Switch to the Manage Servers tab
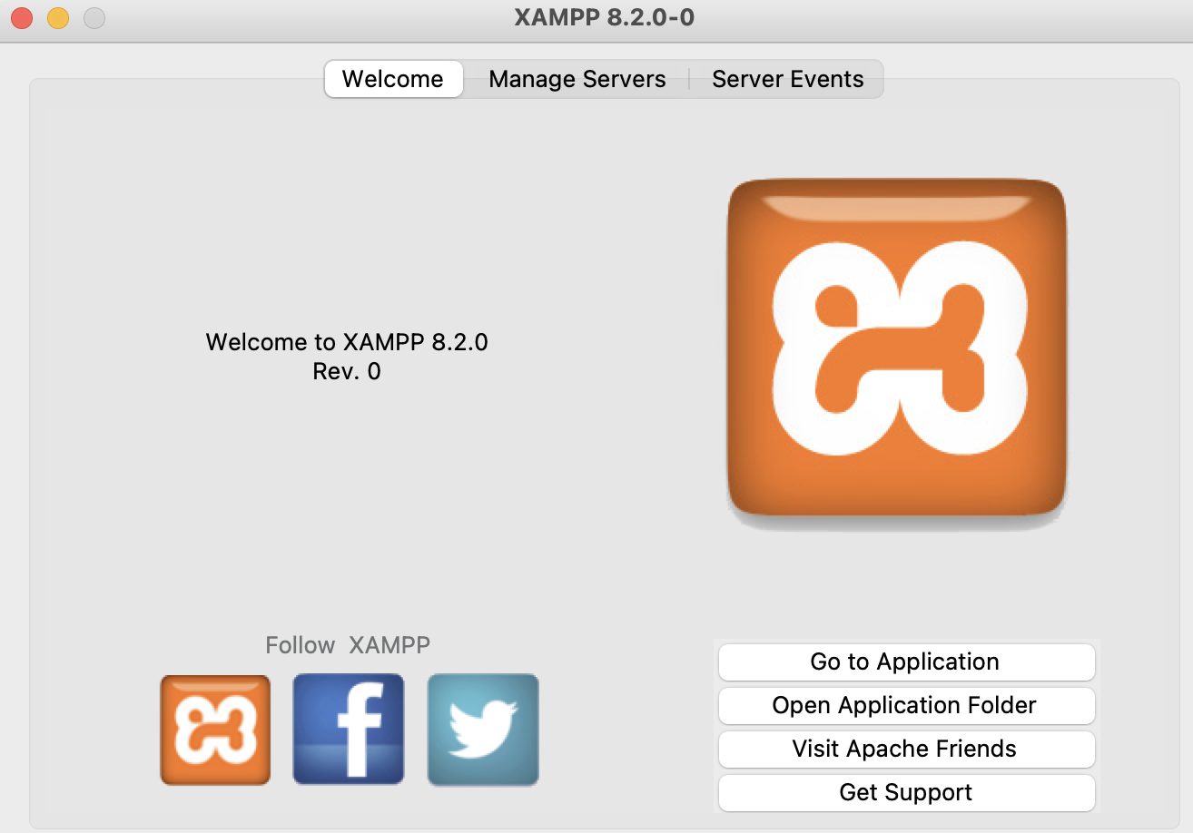1193x833 pixels. pyautogui.click(x=577, y=79)
